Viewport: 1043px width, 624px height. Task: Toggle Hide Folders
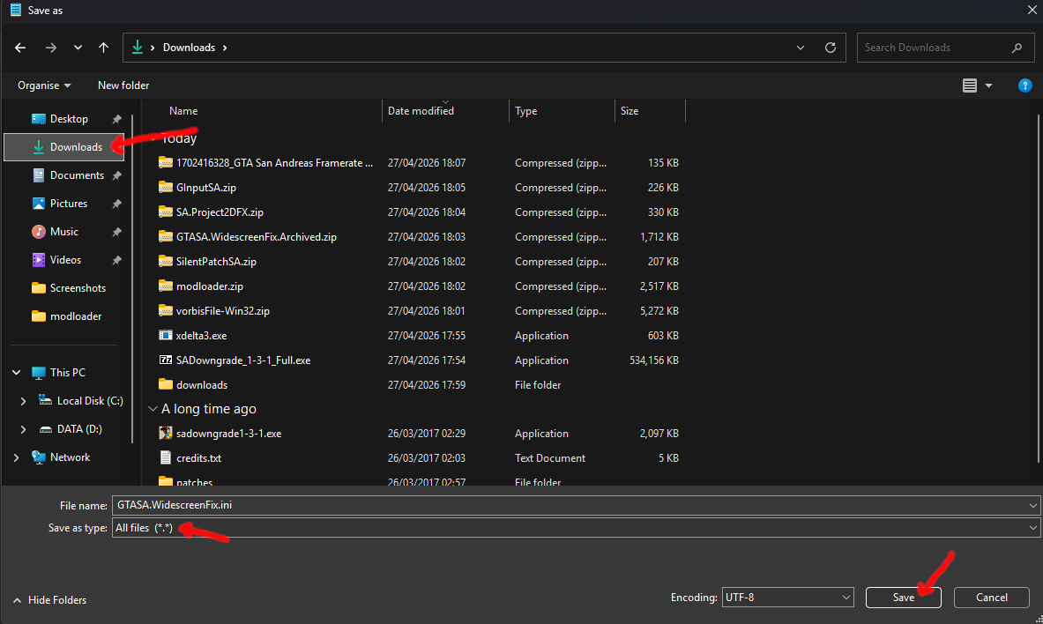pos(50,600)
